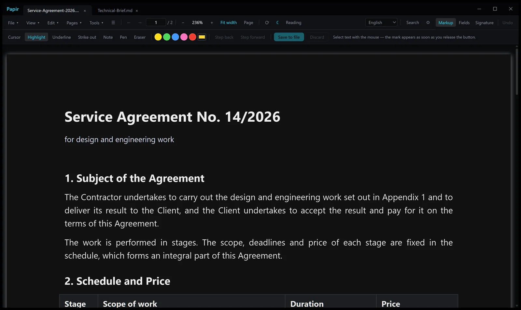Screen dimensions: 521x310
Task: Click the Undo button
Action: tap(507, 23)
